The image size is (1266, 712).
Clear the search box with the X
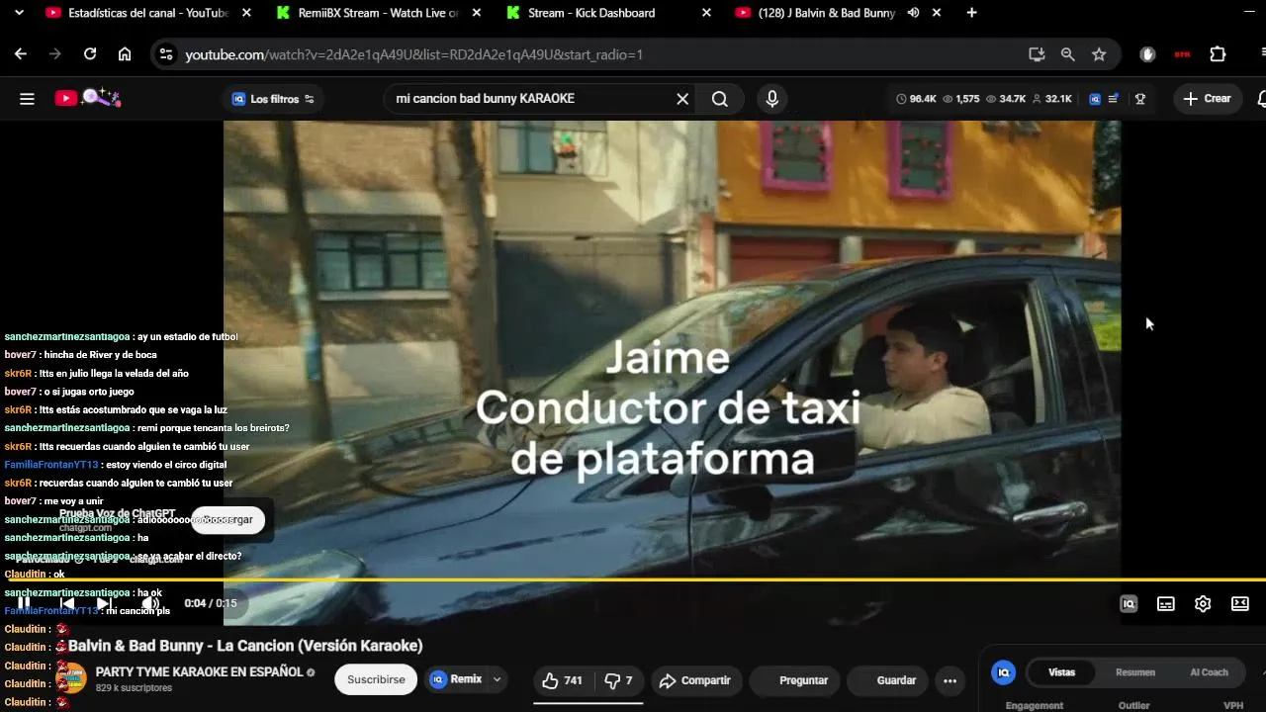681,99
